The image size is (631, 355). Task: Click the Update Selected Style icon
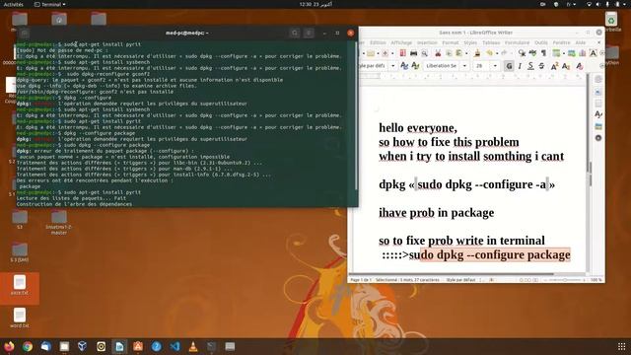tap(404, 66)
